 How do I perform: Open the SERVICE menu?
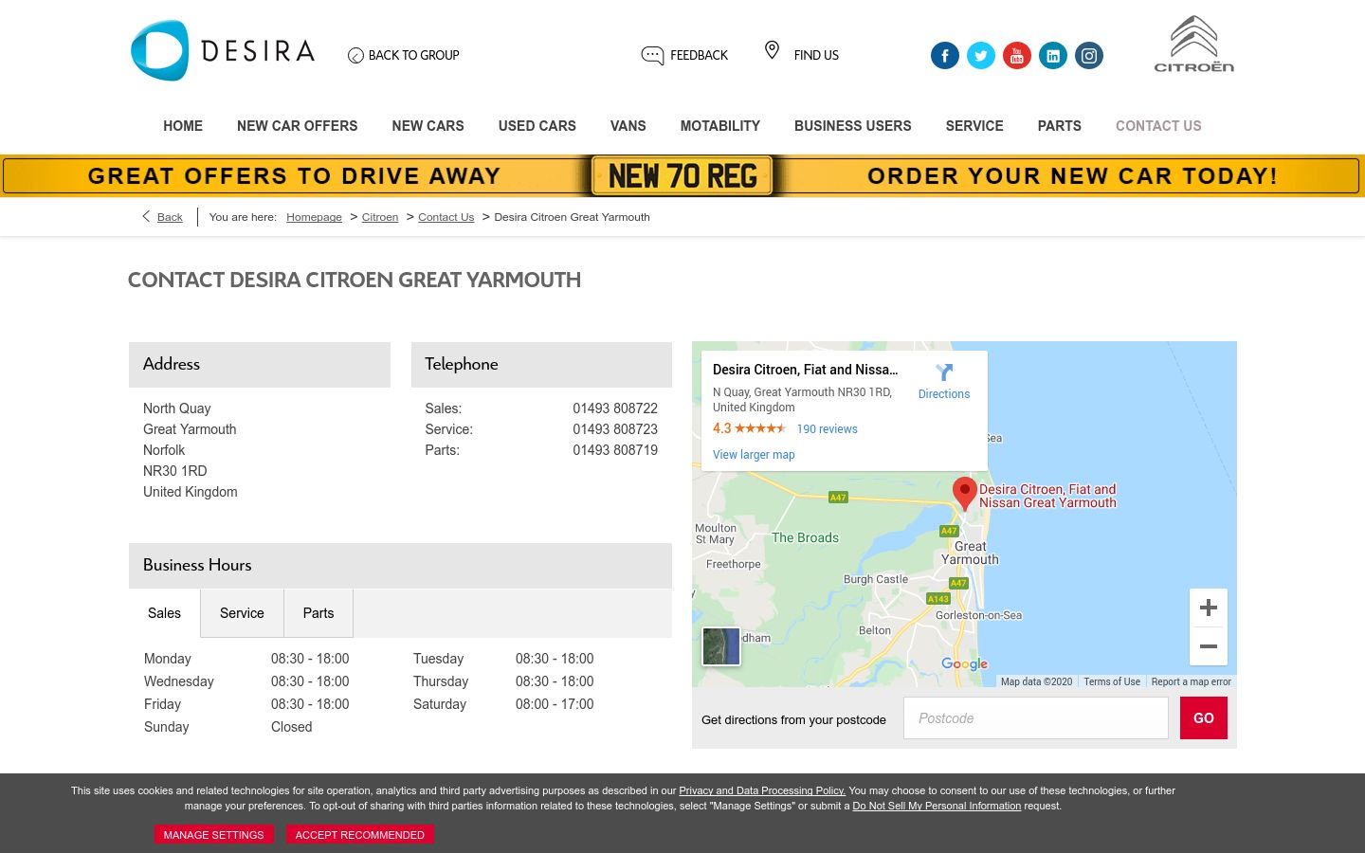tap(974, 126)
